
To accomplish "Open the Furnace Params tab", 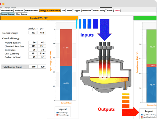I will 32,10.
